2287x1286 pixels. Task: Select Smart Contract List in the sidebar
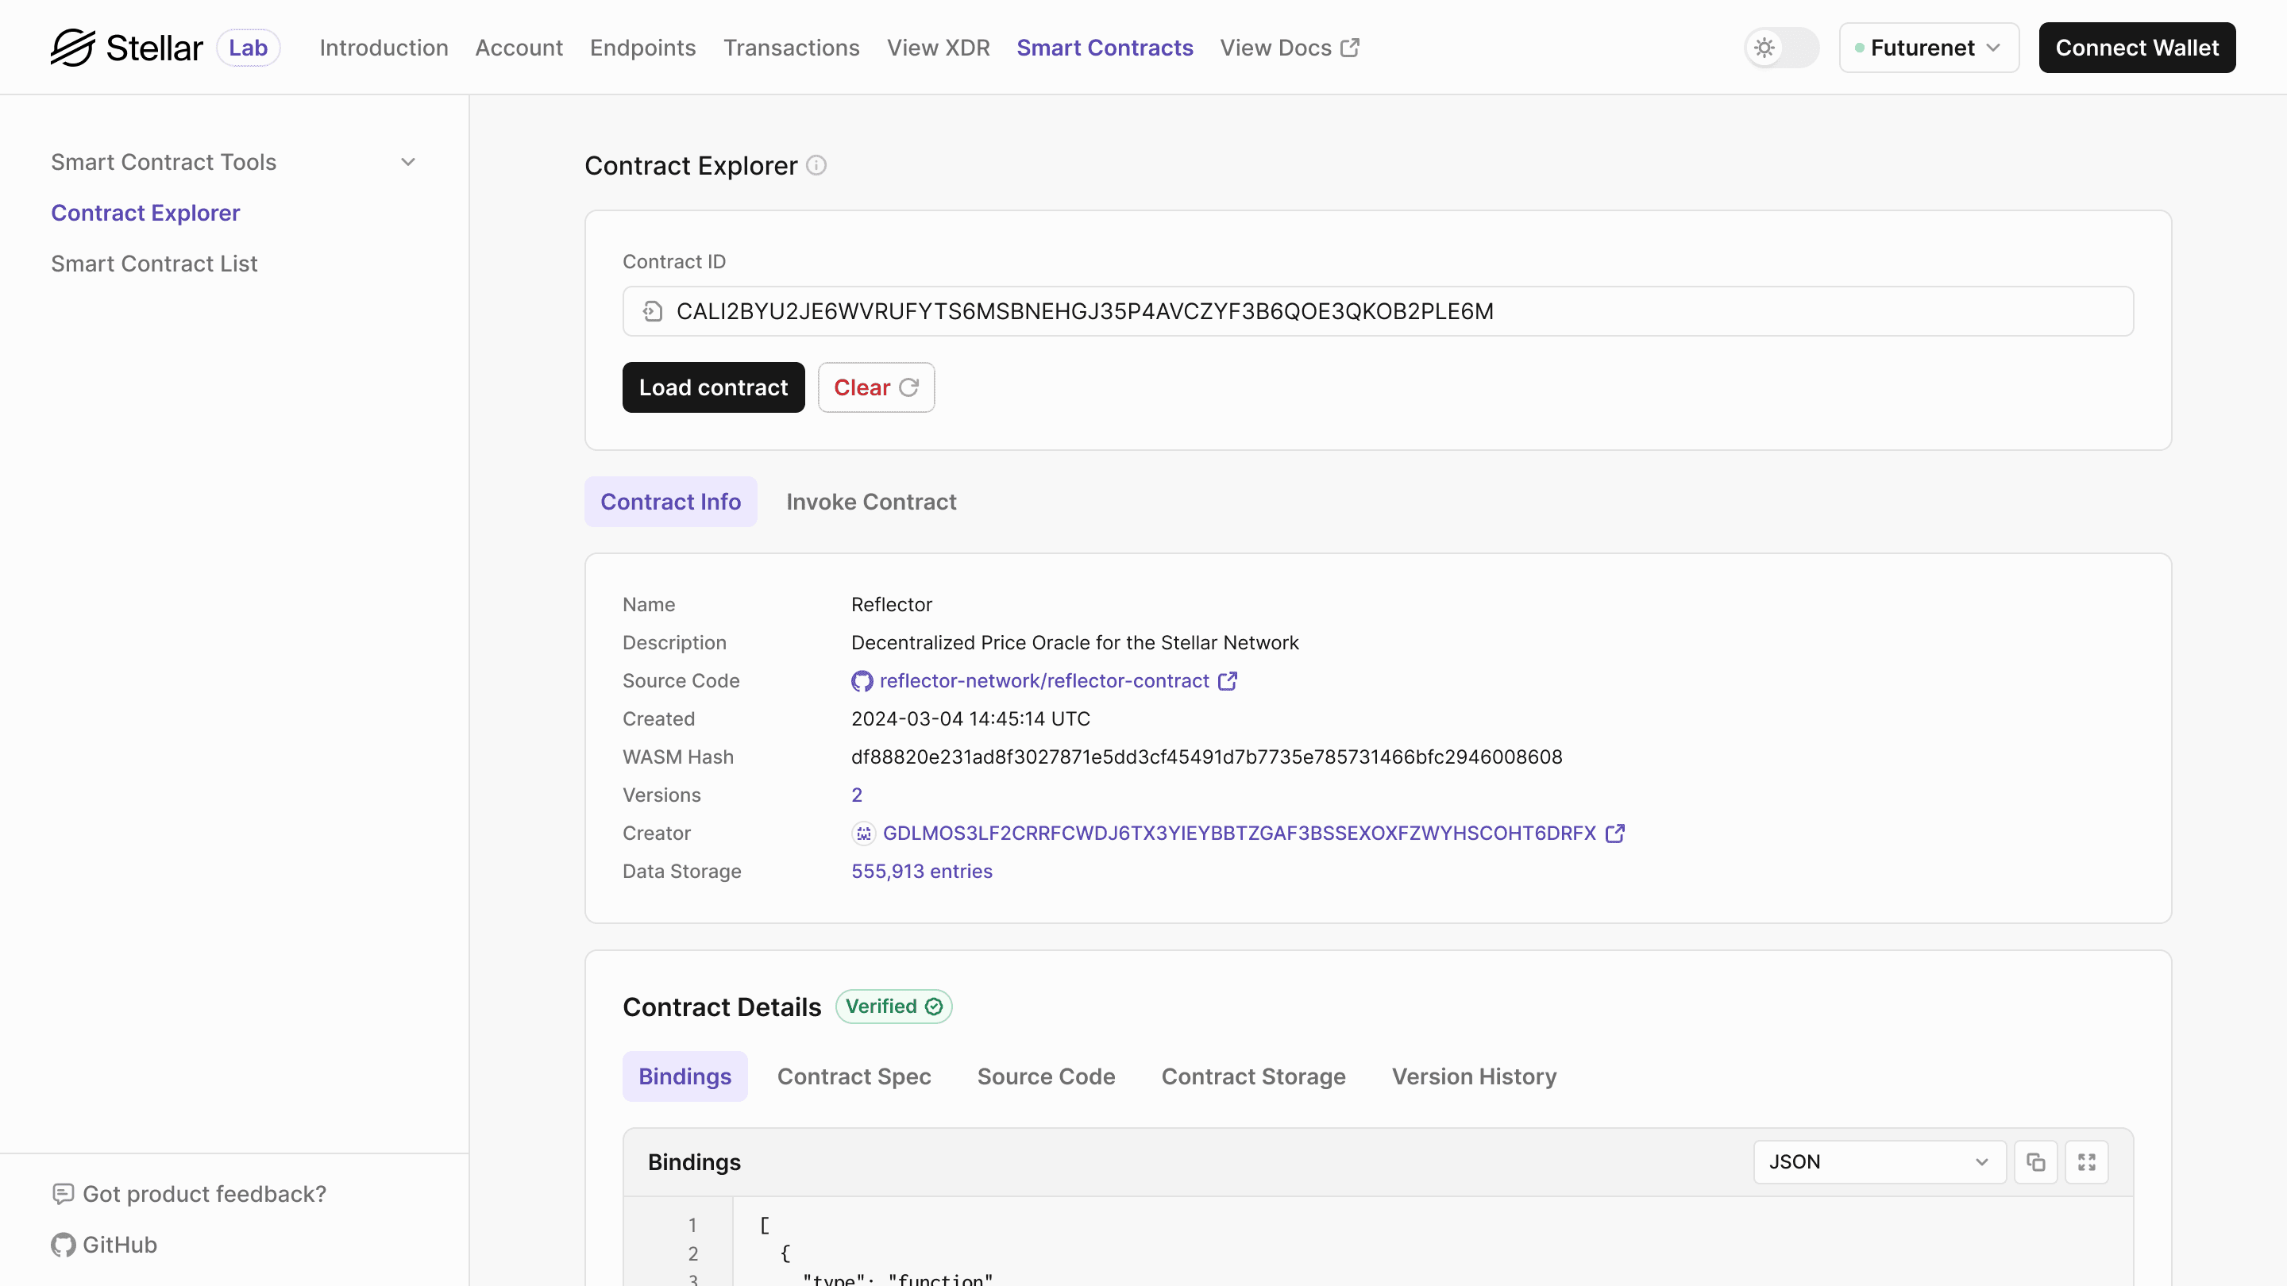click(155, 264)
